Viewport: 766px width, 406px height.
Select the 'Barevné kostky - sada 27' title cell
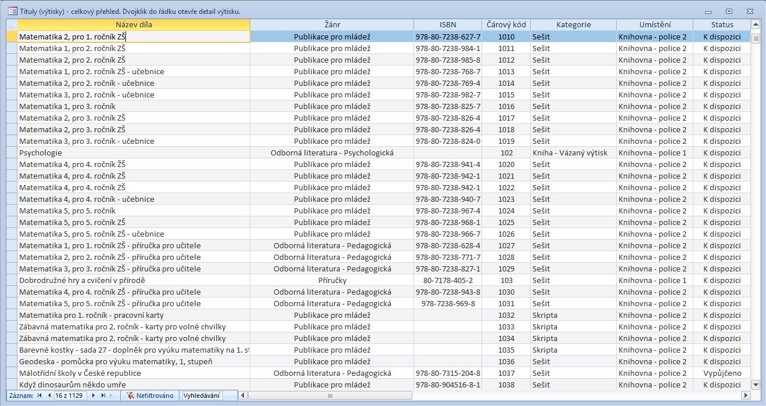click(134, 350)
